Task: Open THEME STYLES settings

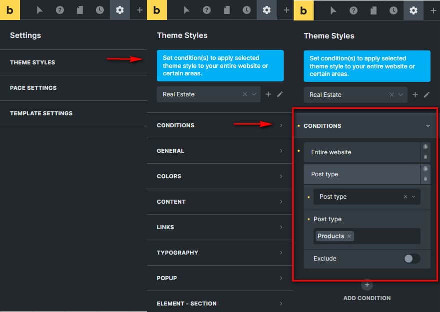Action: (x=33, y=62)
